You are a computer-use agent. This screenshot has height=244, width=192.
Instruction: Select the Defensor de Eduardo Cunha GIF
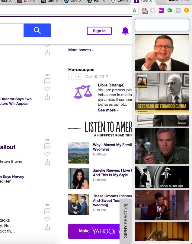click(162, 99)
